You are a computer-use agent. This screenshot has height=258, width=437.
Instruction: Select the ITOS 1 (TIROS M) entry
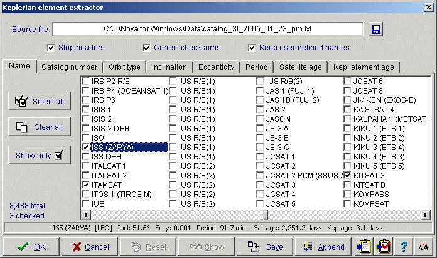(x=122, y=194)
